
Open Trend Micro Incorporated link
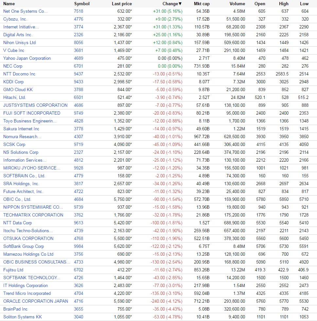point(27,293)
